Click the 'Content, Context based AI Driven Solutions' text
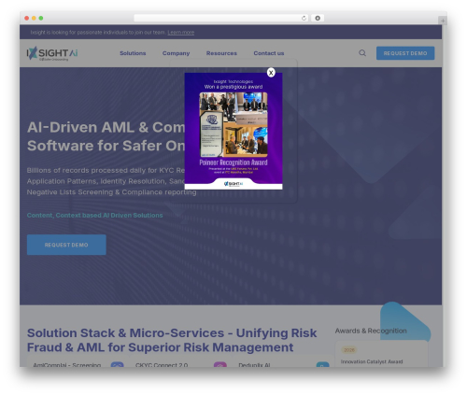This screenshot has width=467, height=395. point(94,215)
